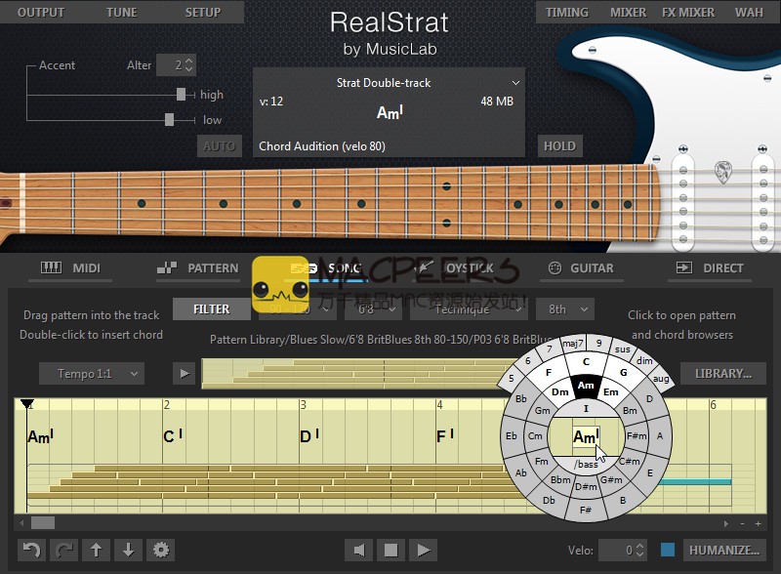The width and height of the screenshot is (781, 574).
Task: Click the HUMANIZE button
Action: tap(723, 550)
